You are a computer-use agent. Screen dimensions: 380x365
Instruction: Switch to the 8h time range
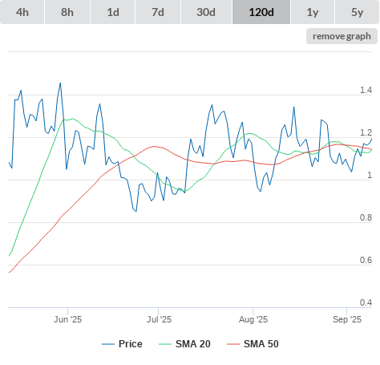(67, 12)
